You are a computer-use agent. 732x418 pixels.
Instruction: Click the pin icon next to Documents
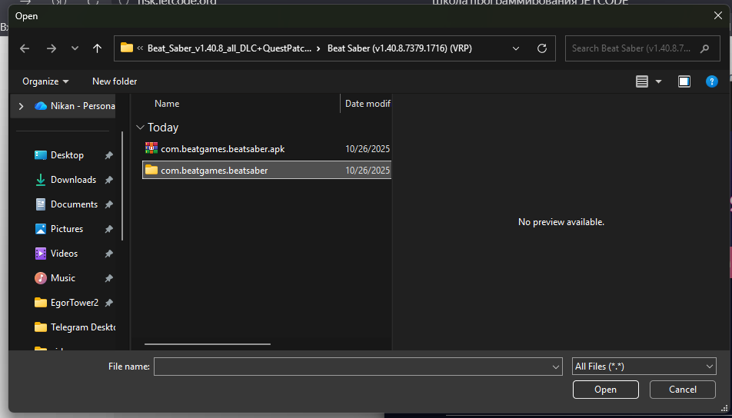[108, 204]
